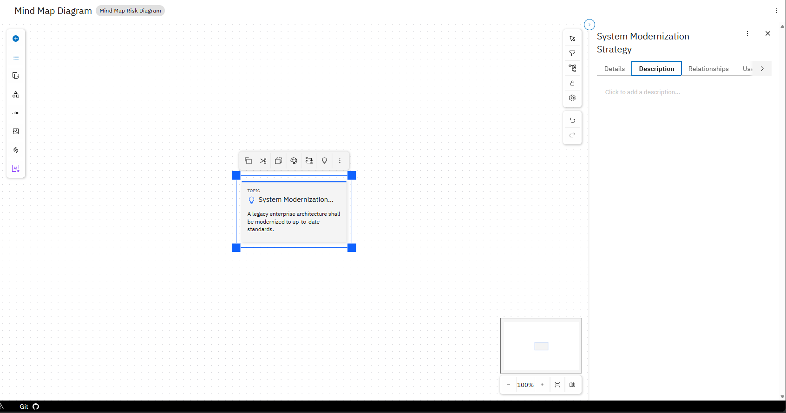Pick the freehand scribble draw tool
786x413 pixels.
pos(16,150)
